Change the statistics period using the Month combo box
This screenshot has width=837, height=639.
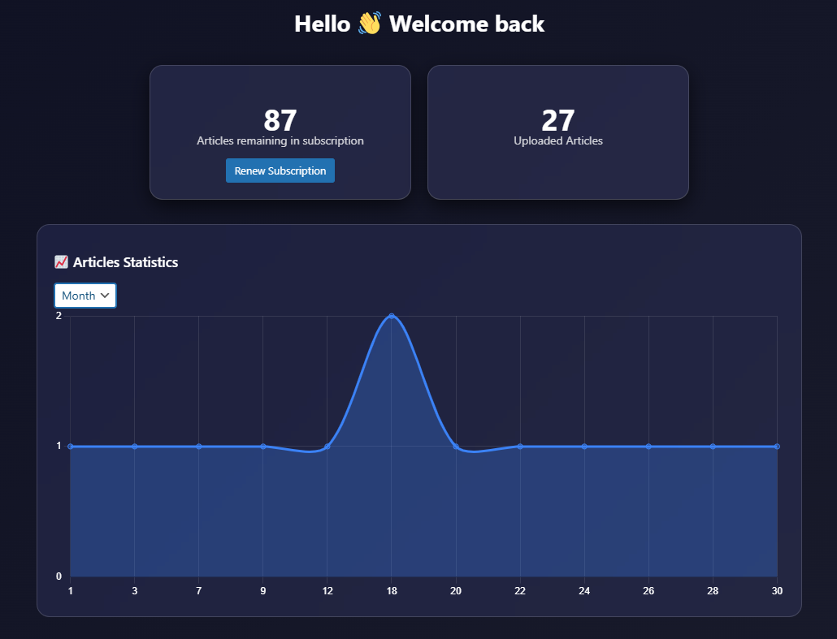tap(85, 295)
